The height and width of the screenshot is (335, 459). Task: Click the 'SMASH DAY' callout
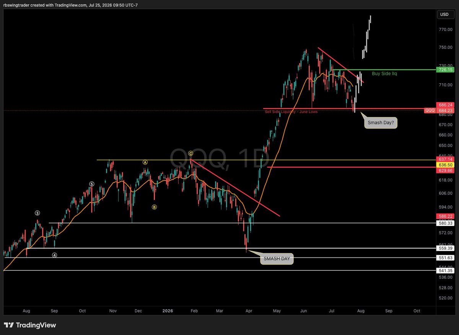click(277, 259)
